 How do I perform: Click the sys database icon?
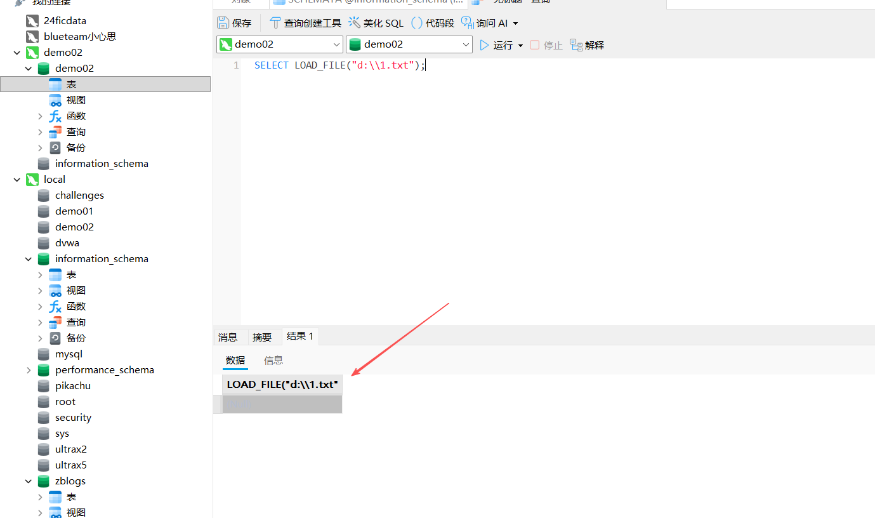click(x=43, y=434)
